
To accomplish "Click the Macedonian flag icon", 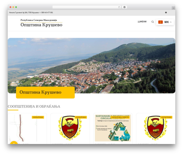I will [161, 22].
